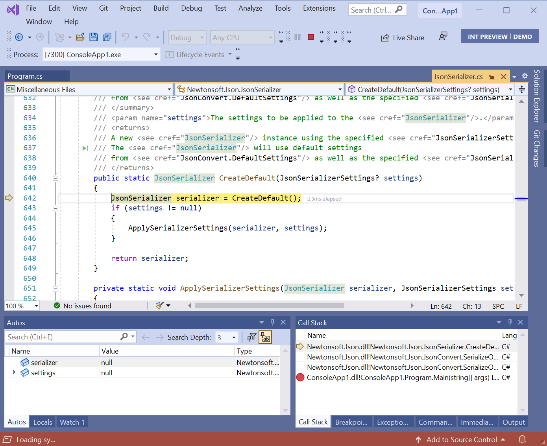547x446 pixels.
Task: Open the Extensions menu
Action: [319, 8]
